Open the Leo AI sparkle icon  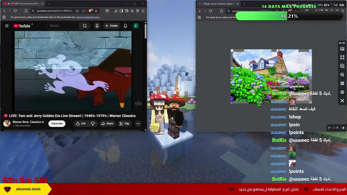click(x=132, y=11)
